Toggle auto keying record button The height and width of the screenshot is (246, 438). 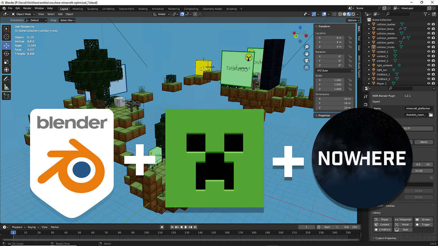pos(162,227)
